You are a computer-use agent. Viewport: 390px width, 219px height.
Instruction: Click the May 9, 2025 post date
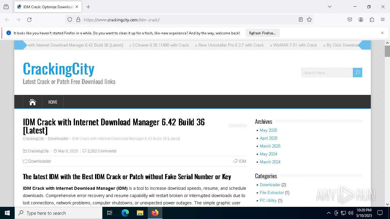coord(68,151)
